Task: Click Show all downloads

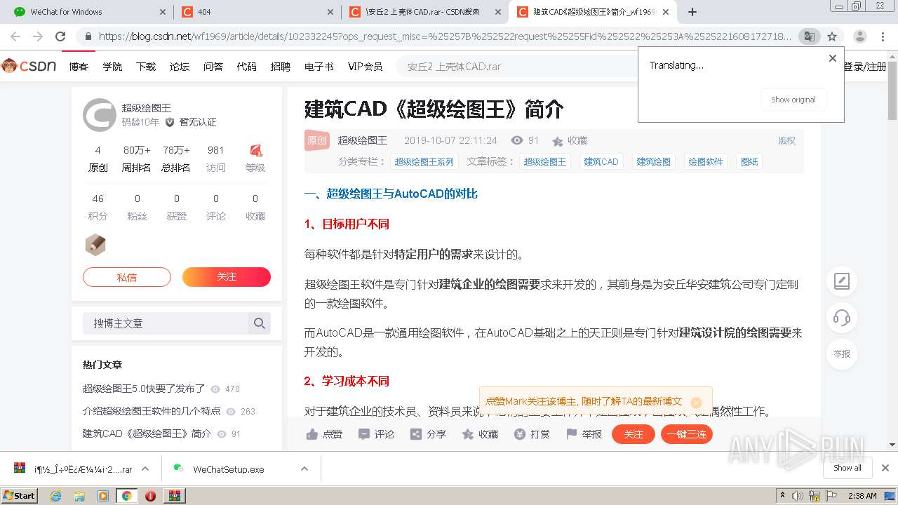Action: (x=847, y=468)
